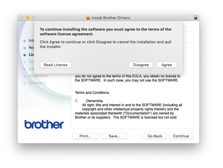
Task: Click Disagree to cancel the installation
Action: click(141, 65)
